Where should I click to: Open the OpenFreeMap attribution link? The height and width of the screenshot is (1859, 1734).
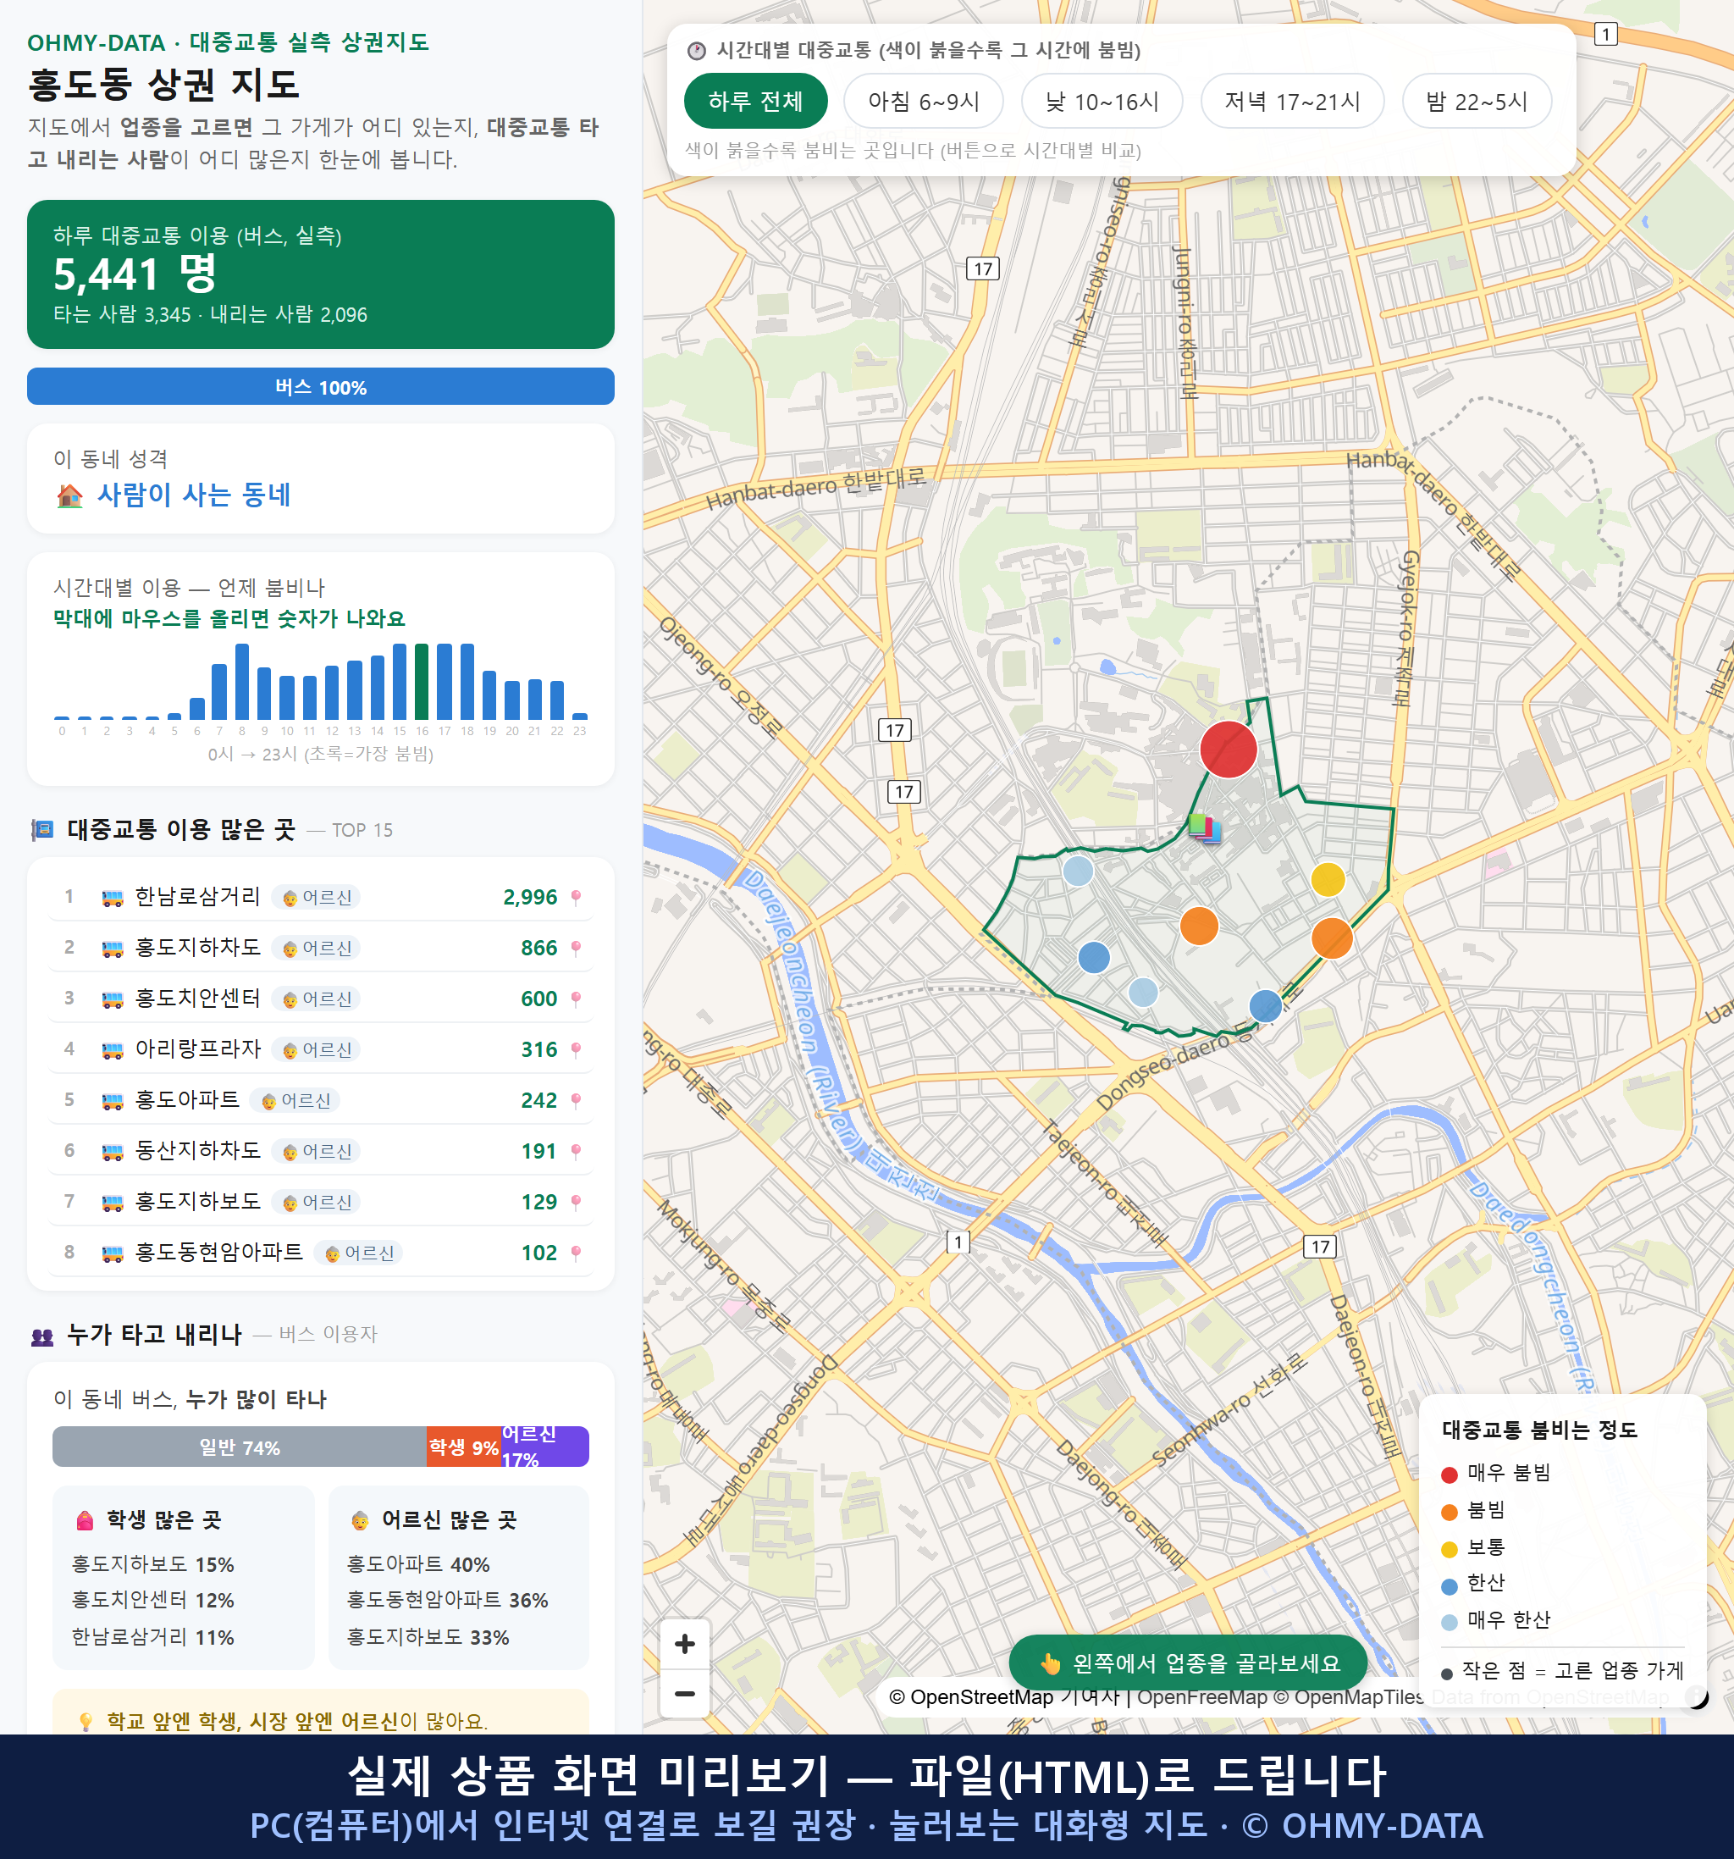click(1202, 1697)
